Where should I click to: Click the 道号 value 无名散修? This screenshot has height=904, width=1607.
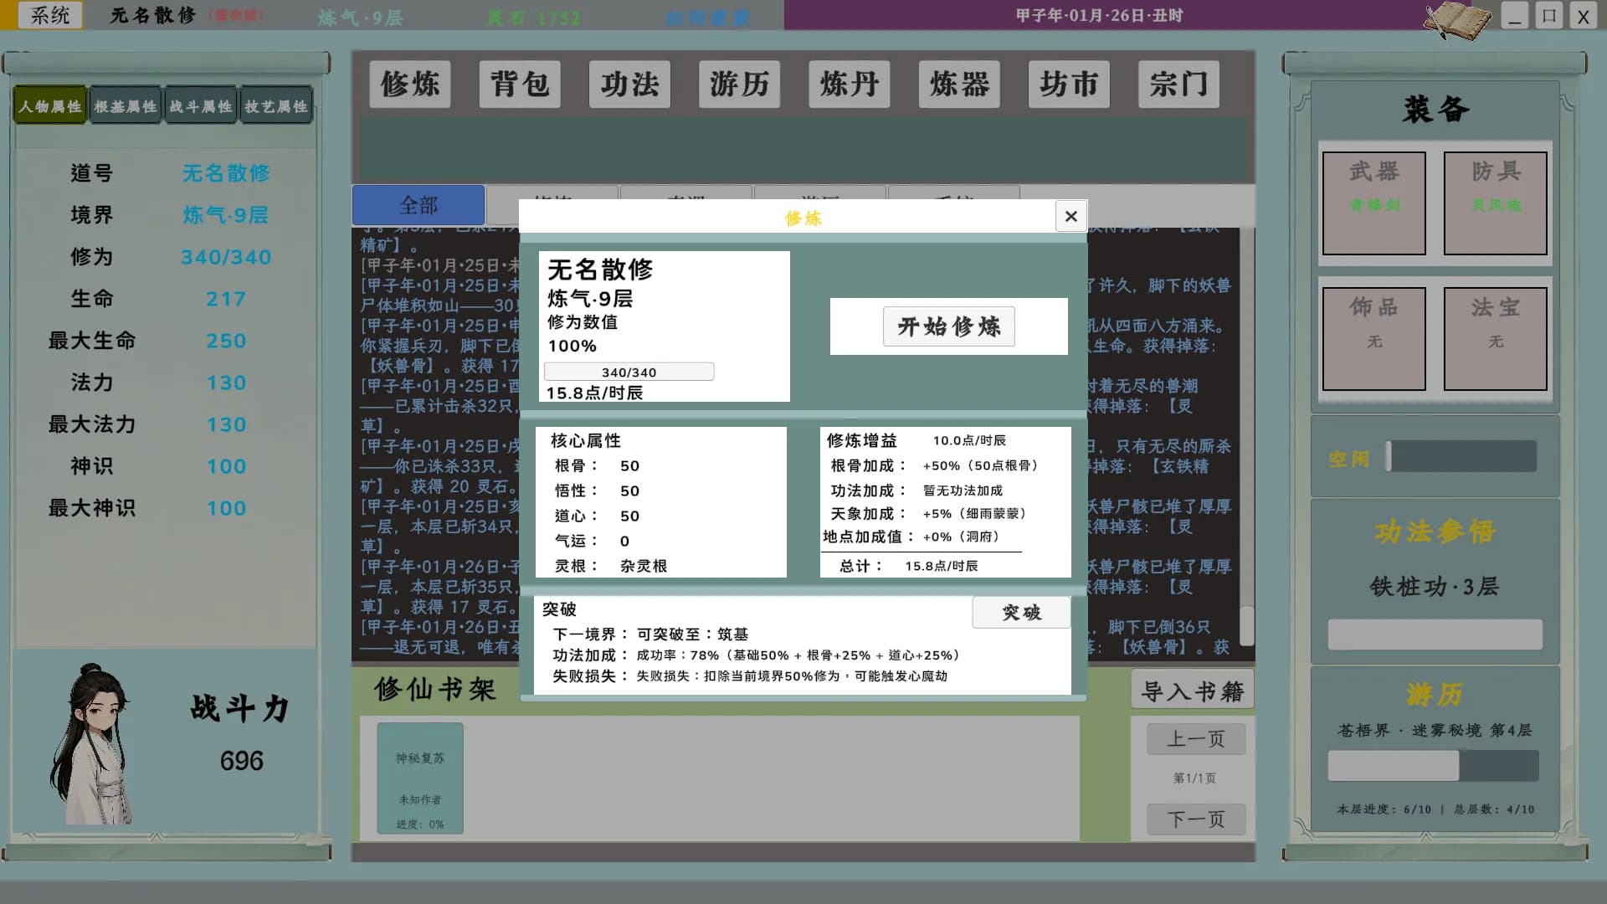pyautogui.click(x=226, y=173)
